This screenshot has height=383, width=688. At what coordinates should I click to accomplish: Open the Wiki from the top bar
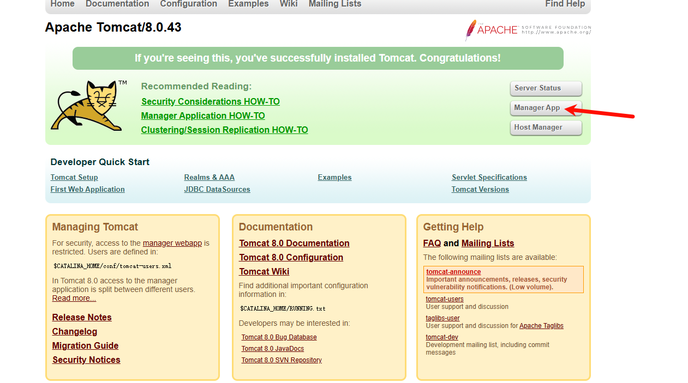(x=288, y=4)
